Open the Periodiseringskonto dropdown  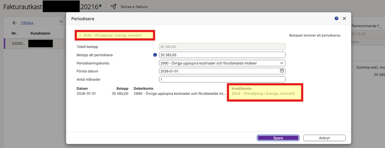pos(222,63)
